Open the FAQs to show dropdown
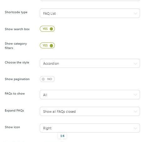 [90, 95]
